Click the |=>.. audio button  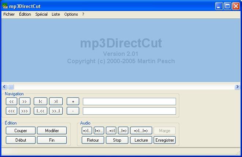99,131
